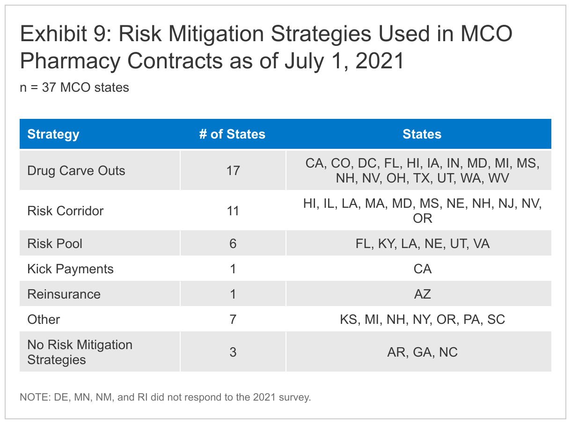Click the Exhibit 9 title heading
This screenshot has width=571, height=424.
tap(266, 47)
